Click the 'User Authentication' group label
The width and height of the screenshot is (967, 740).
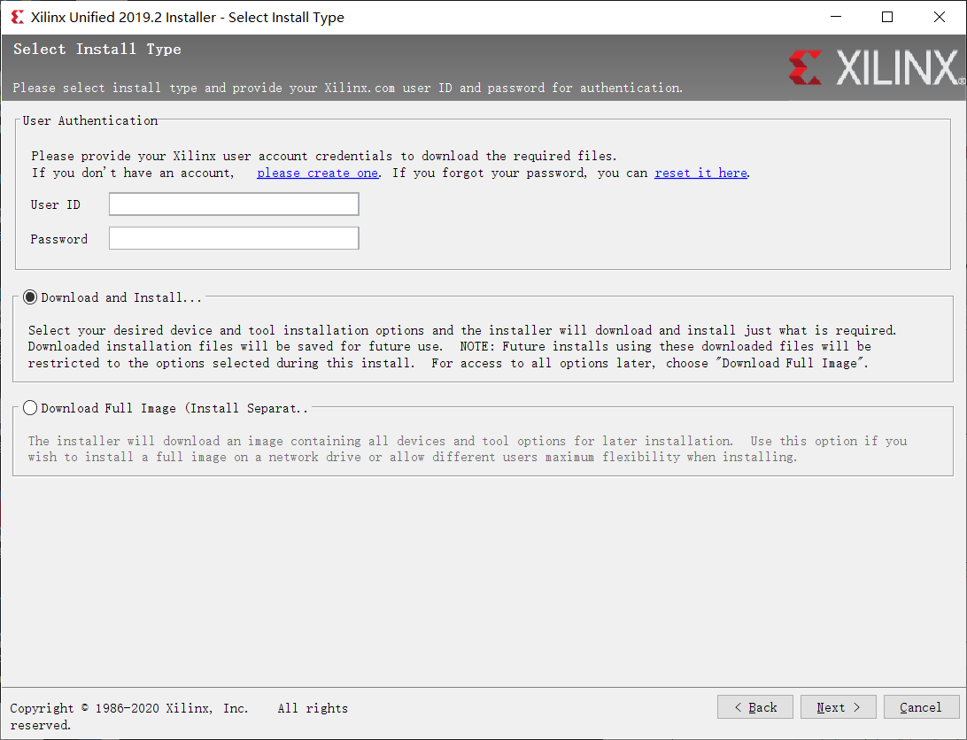[90, 121]
